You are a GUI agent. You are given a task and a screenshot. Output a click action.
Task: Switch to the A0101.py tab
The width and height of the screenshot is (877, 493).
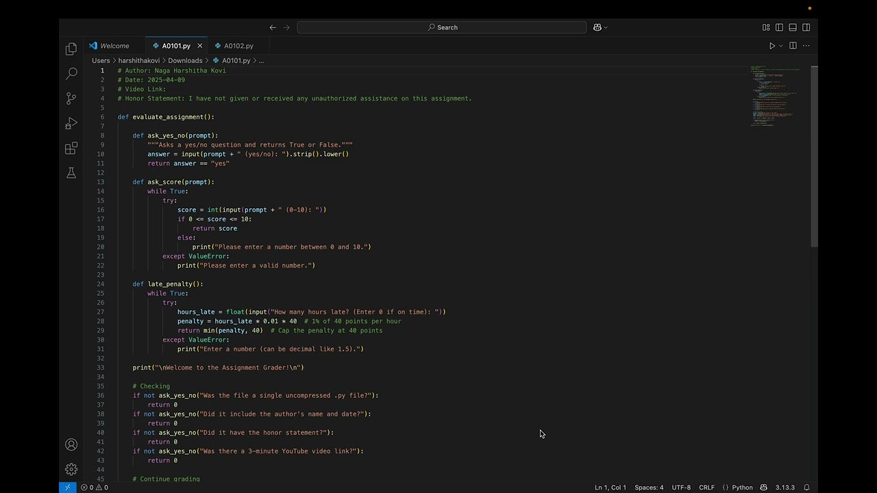(176, 46)
